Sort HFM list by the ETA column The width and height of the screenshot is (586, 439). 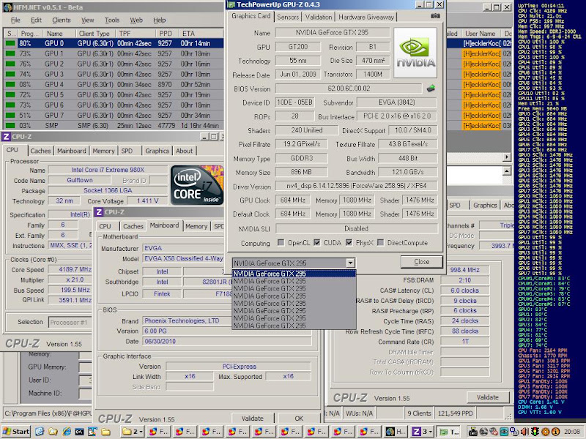(x=201, y=33)
